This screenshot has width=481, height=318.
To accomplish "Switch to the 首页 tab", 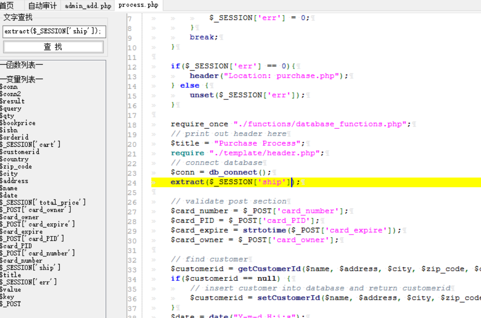I will pyautogui.click(x=7, y=6).
